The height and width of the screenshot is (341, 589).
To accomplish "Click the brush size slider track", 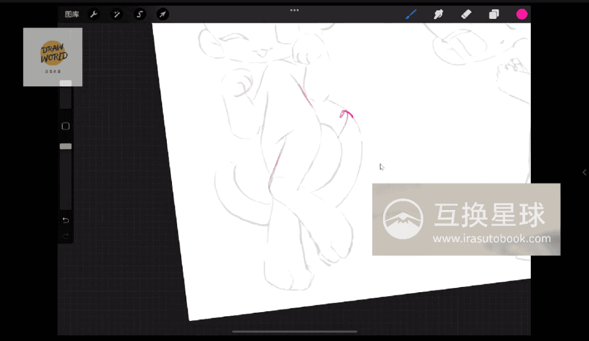I will (x=66, y=99).
